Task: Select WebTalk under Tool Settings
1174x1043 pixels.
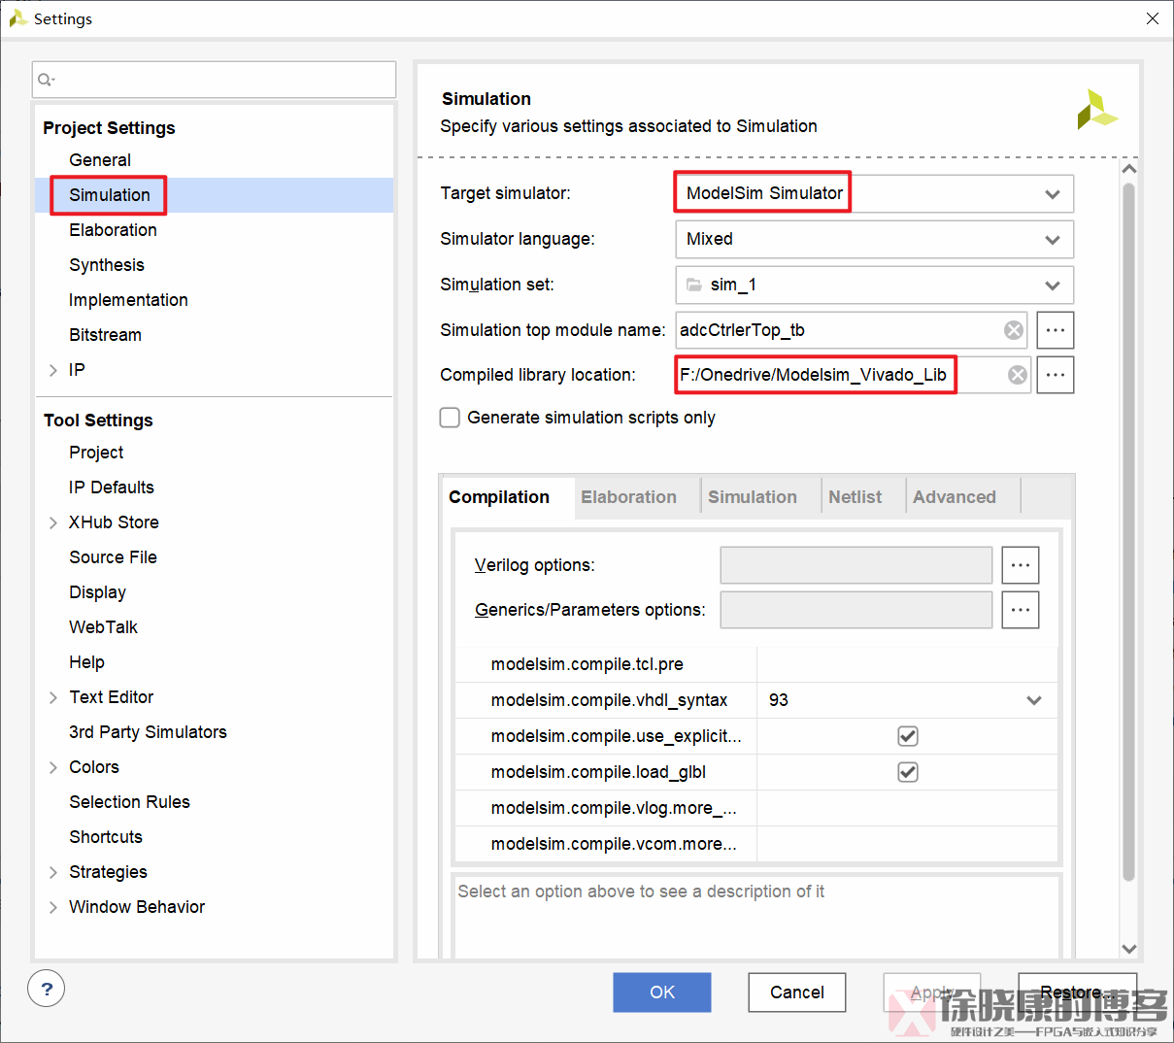Action: (x=103, y=627)
